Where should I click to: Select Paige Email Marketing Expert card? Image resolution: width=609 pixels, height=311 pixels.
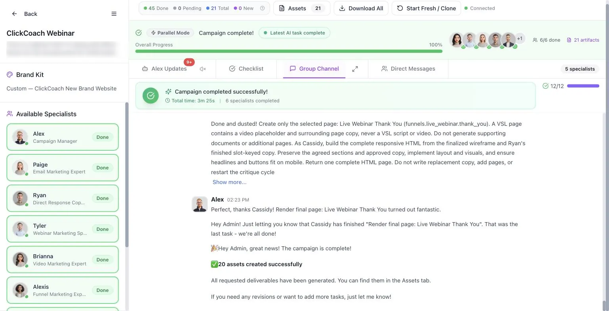pos(63,168)
